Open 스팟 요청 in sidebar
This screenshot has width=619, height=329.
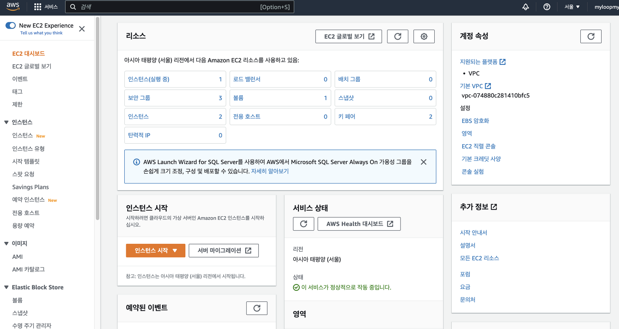pos(23,174)
